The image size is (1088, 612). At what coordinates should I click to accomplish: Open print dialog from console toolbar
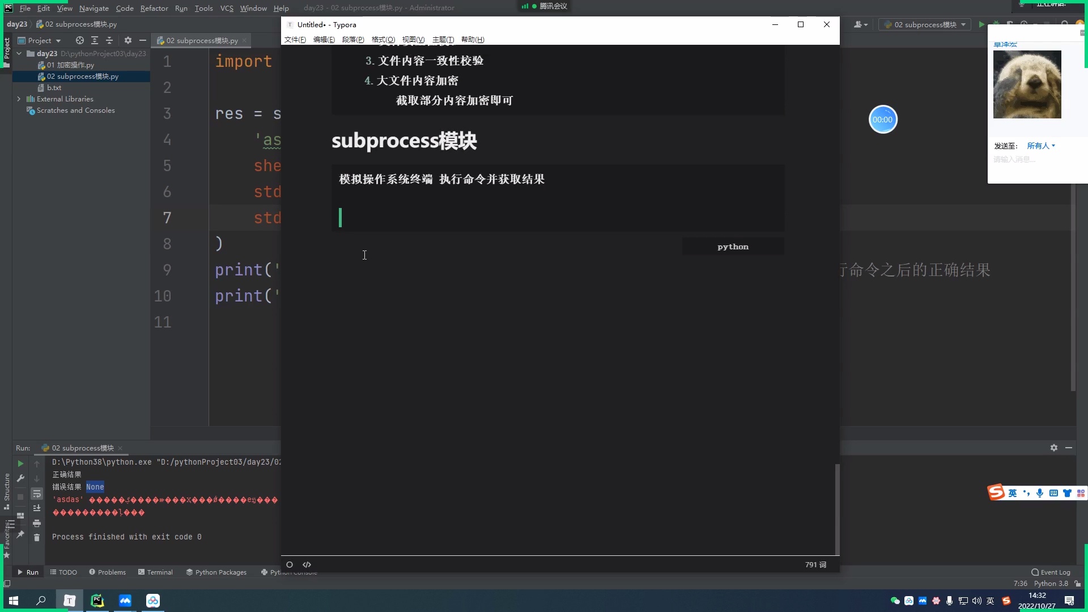coord(37,524)
